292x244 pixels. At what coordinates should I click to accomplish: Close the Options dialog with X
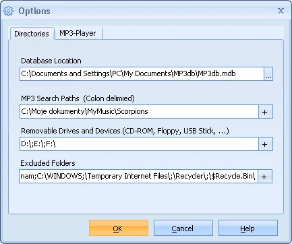[281, 11]
